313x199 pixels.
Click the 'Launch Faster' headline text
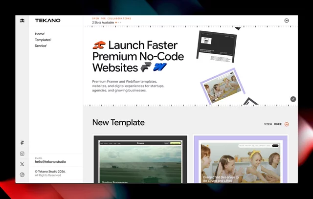(x=143, y=45)
